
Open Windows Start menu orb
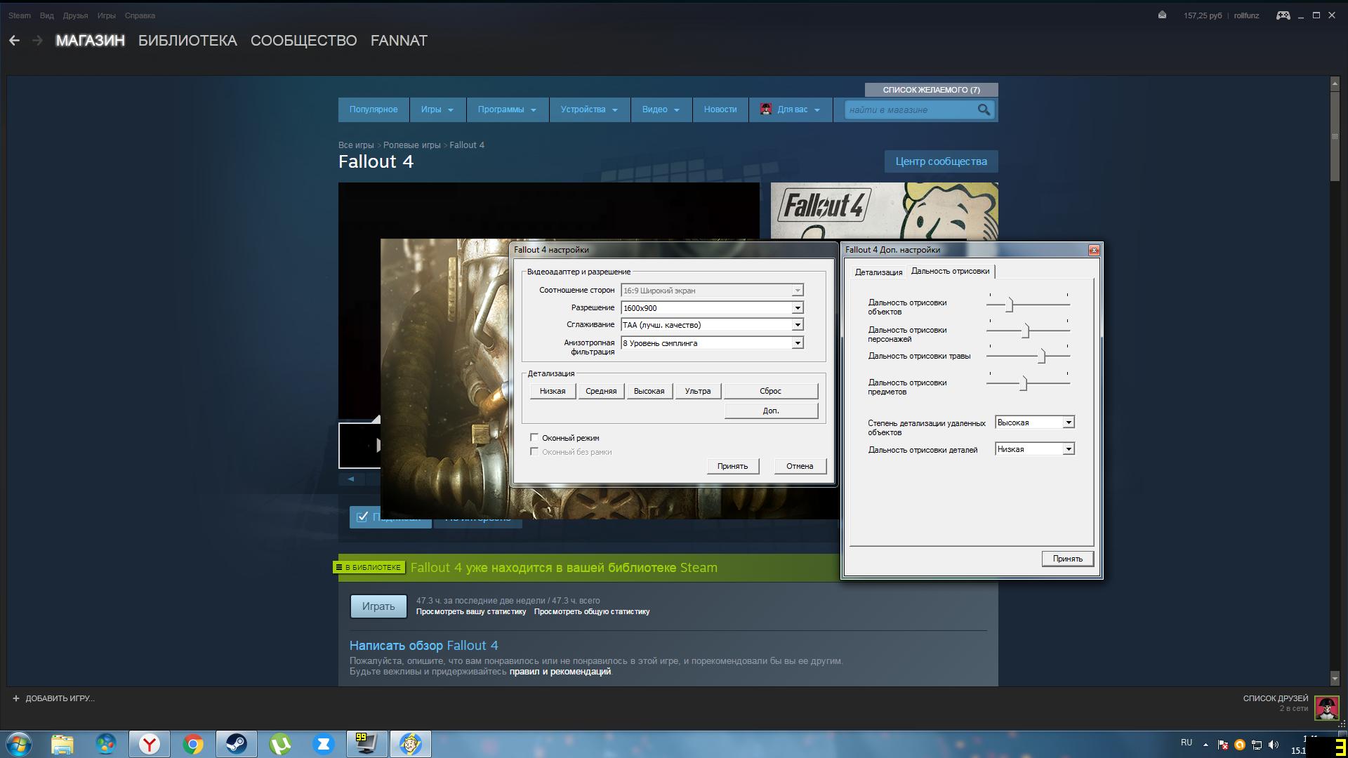point(19,744)
